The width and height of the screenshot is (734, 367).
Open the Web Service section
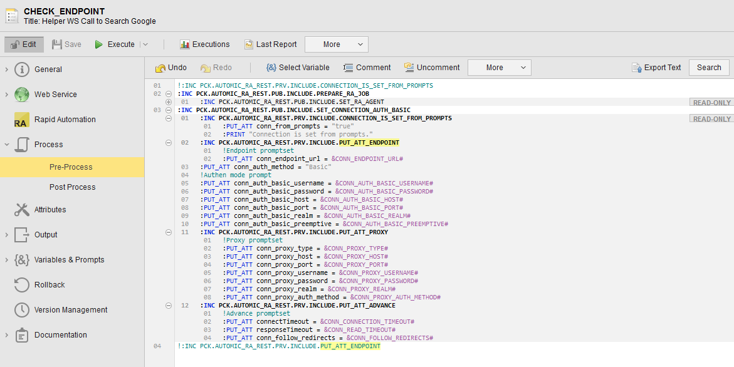[55, 95]
